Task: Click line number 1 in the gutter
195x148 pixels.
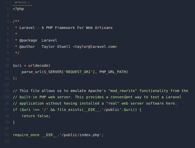Action: click(x=7, y=9)
